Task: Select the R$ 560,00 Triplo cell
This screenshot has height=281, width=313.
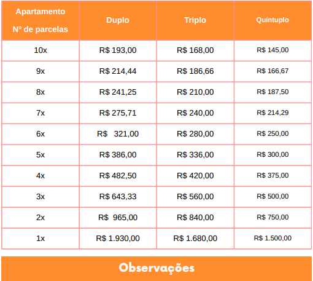Action: [195, 197]
